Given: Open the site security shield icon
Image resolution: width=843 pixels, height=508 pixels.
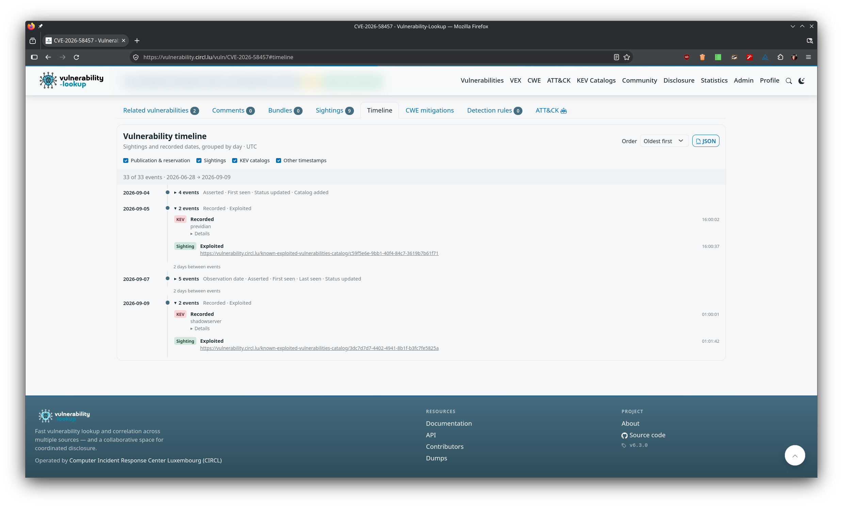Looking at the screenshot, I should click(x=136, y=57).
